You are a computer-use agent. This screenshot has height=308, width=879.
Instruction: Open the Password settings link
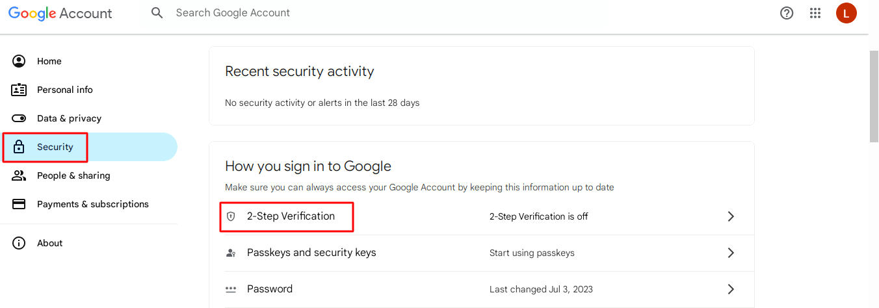tap(270, 289)
